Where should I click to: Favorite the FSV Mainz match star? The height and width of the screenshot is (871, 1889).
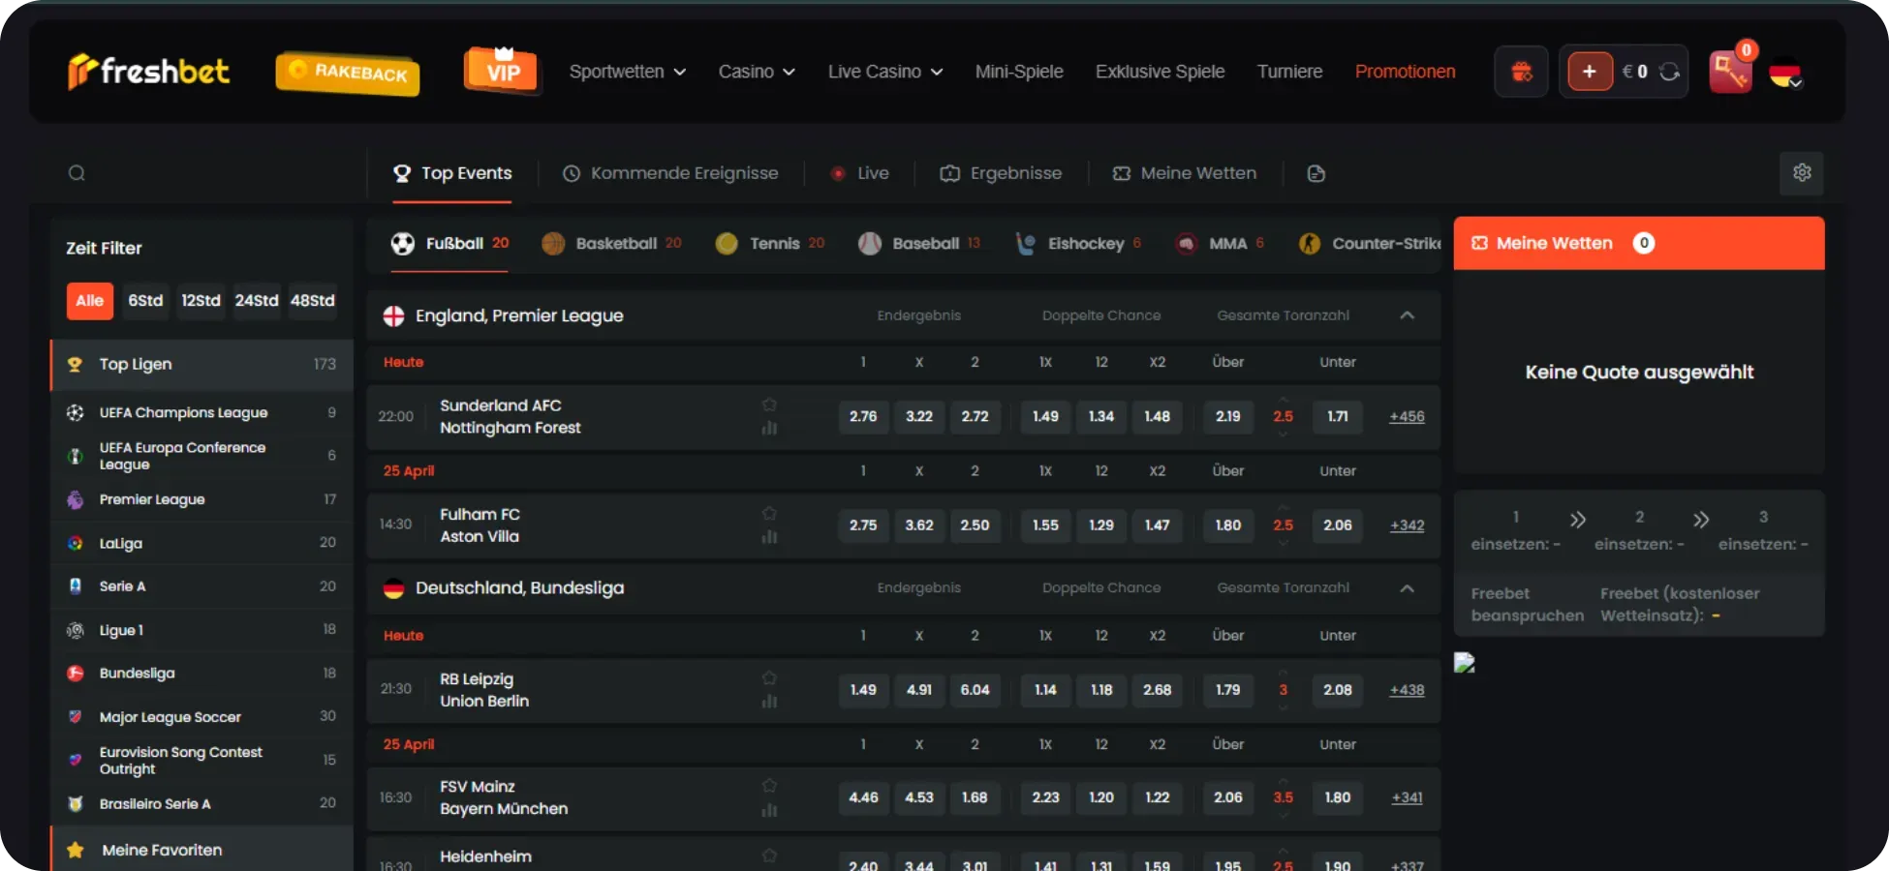click(x=769, y=785)
